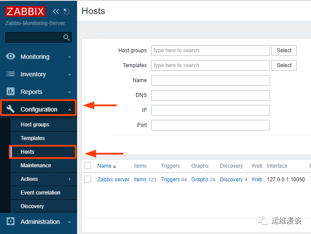
Task: Open Discovery in the Configuration submenu
Action: point(44,206)
